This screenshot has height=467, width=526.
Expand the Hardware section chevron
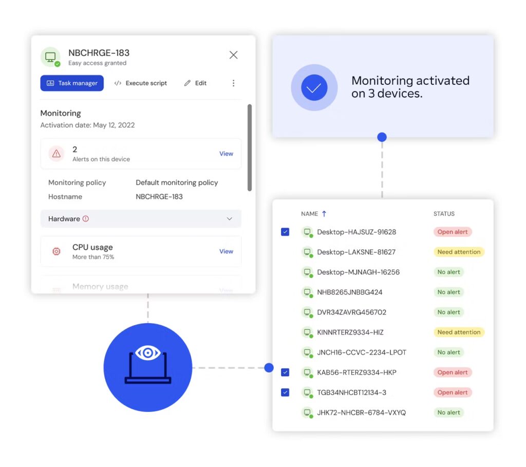(230, 219)
